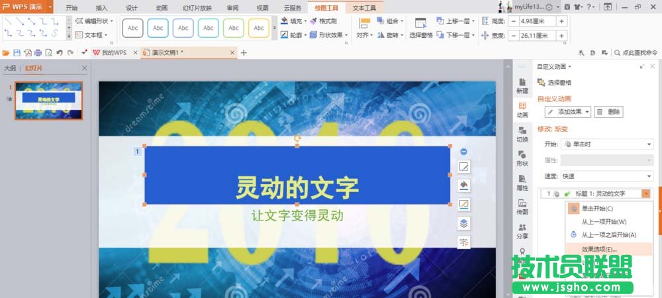Expand the Rotate (旋转) dropdown
This screenshot has height=298, width=662.
[402, 35]
